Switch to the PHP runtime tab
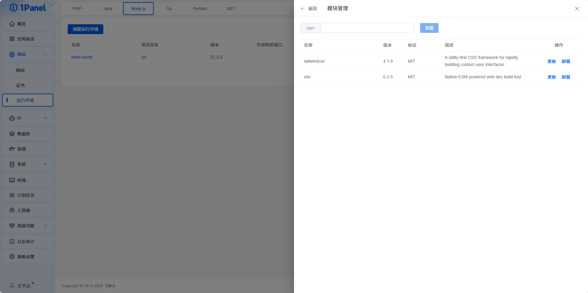 pos(77,9)
